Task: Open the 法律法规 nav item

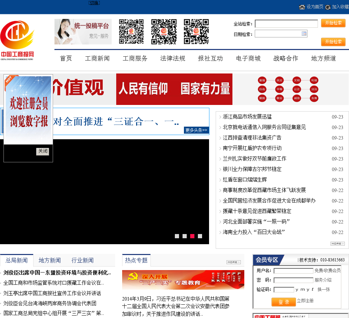Action: coord(173,58)
